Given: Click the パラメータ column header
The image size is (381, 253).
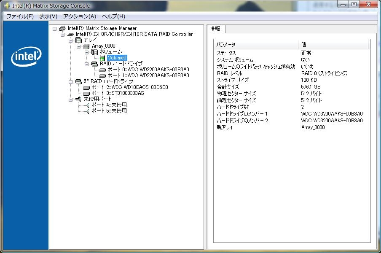Looking at the screenshot, I should [256, 44].
